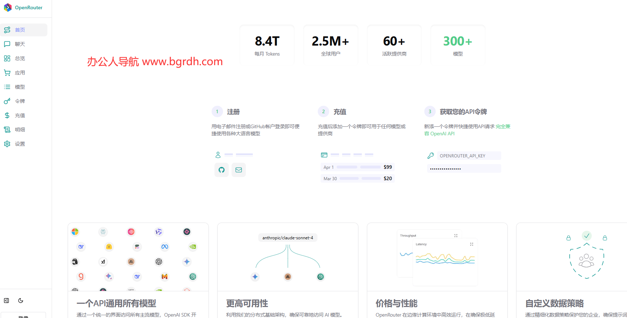Click the 总览 dashboard grid icon

(7, 58)
